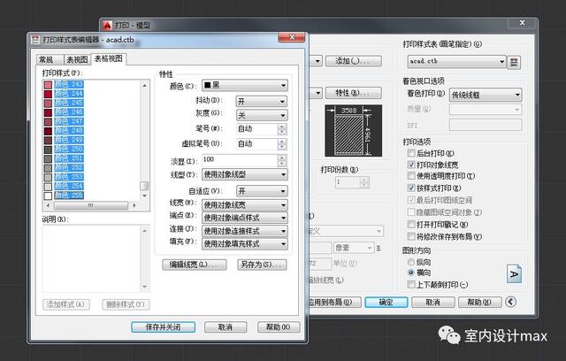566x361 pixels.
Task: Select the 纵向 orientation radio button
Action: [410, 262]
